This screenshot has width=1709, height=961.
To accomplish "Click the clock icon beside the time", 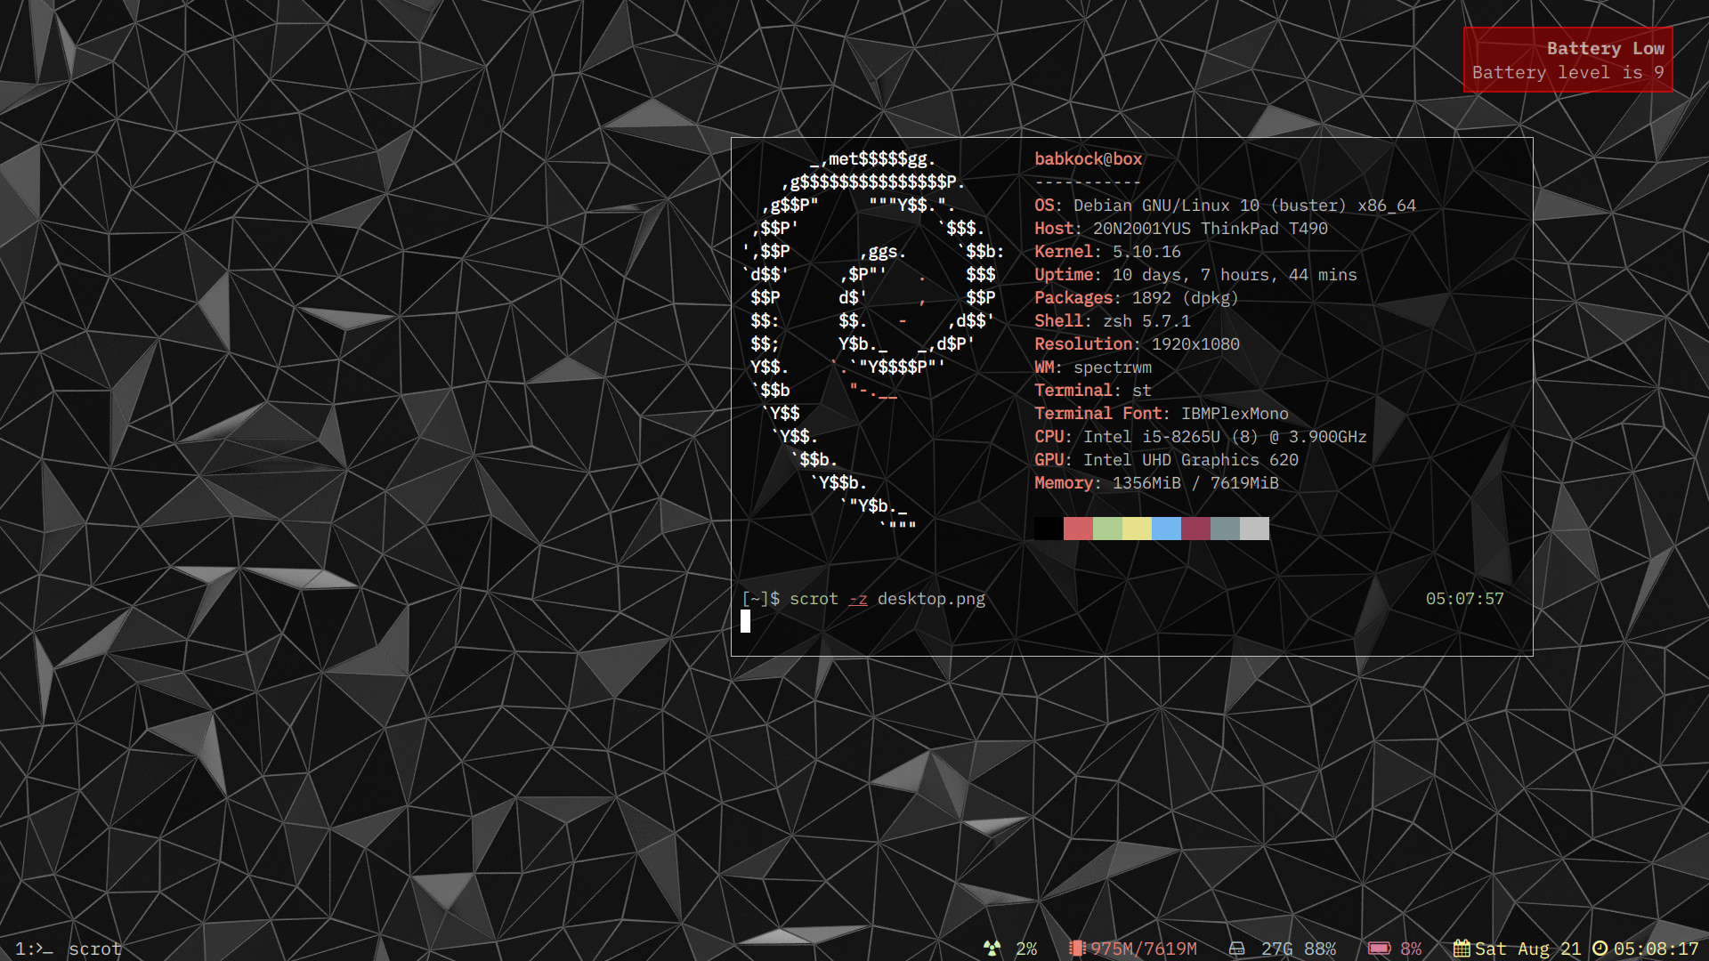I will 1600,949.
